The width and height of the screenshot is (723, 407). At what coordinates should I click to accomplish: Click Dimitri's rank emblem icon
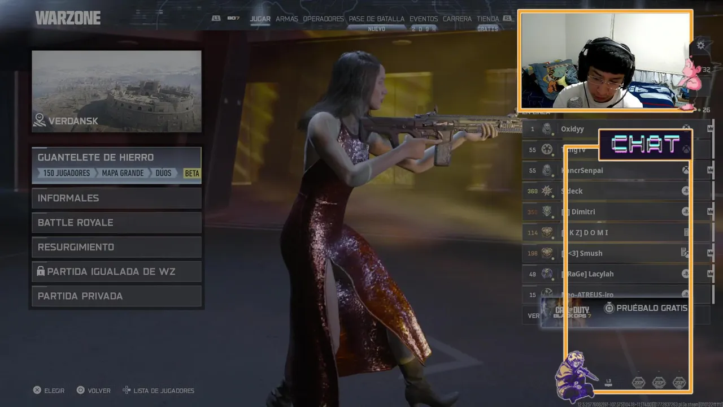tap(547, 211)
